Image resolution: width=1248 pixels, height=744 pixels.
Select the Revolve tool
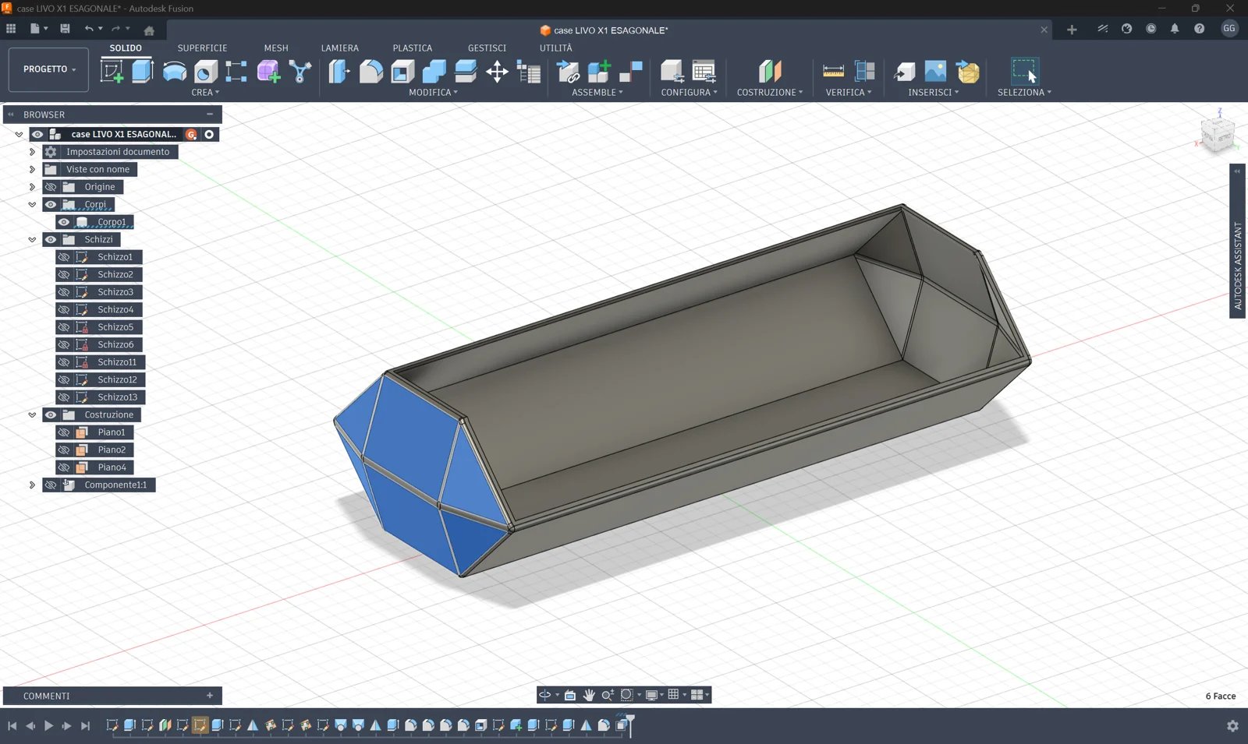[x=174, y=72]
